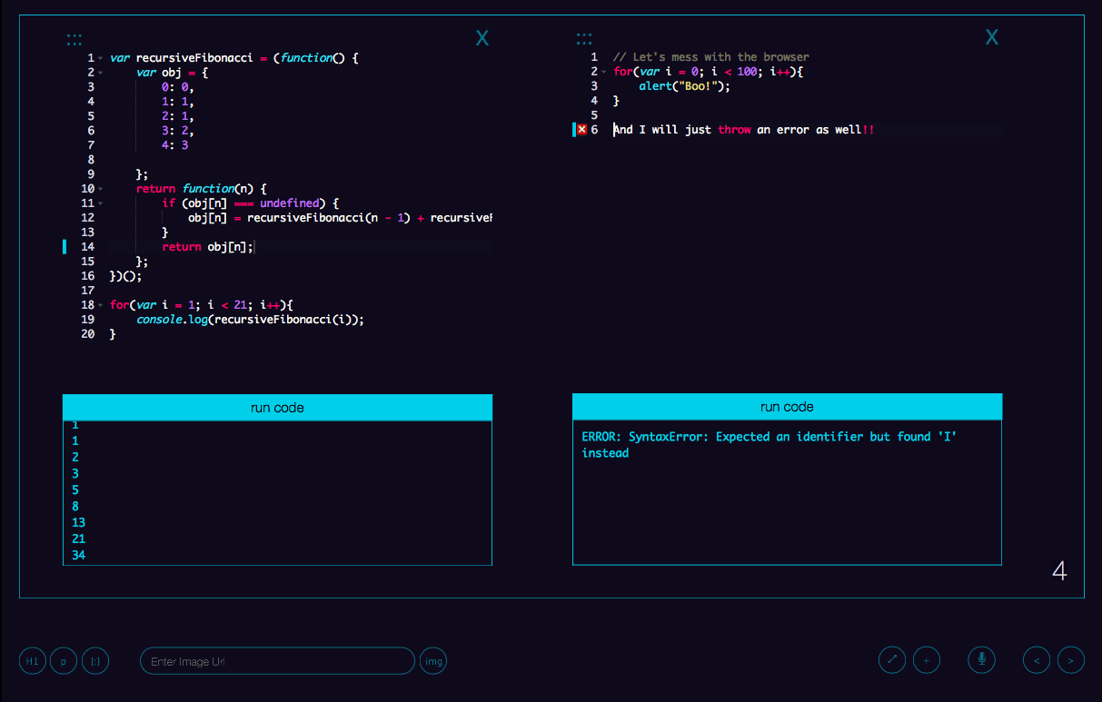This screenshot has width=1102, height=702.
Task: Click the plus icon near the arrow
Action: tap(927, 659)
